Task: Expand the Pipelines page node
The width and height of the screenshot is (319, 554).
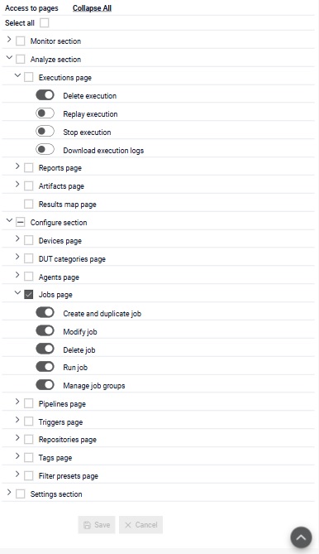Action: pos(17,402)
